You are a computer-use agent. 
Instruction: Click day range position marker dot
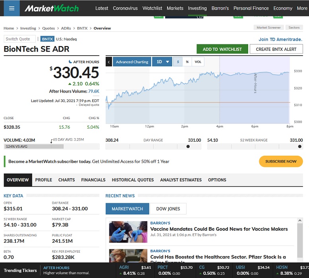188,147
